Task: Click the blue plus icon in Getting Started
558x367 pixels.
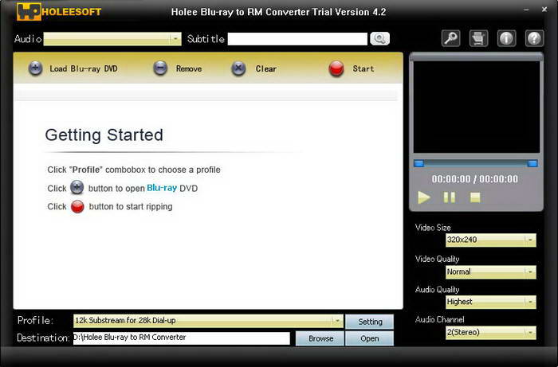Action: pyautogui.click(x=77, y=187)
